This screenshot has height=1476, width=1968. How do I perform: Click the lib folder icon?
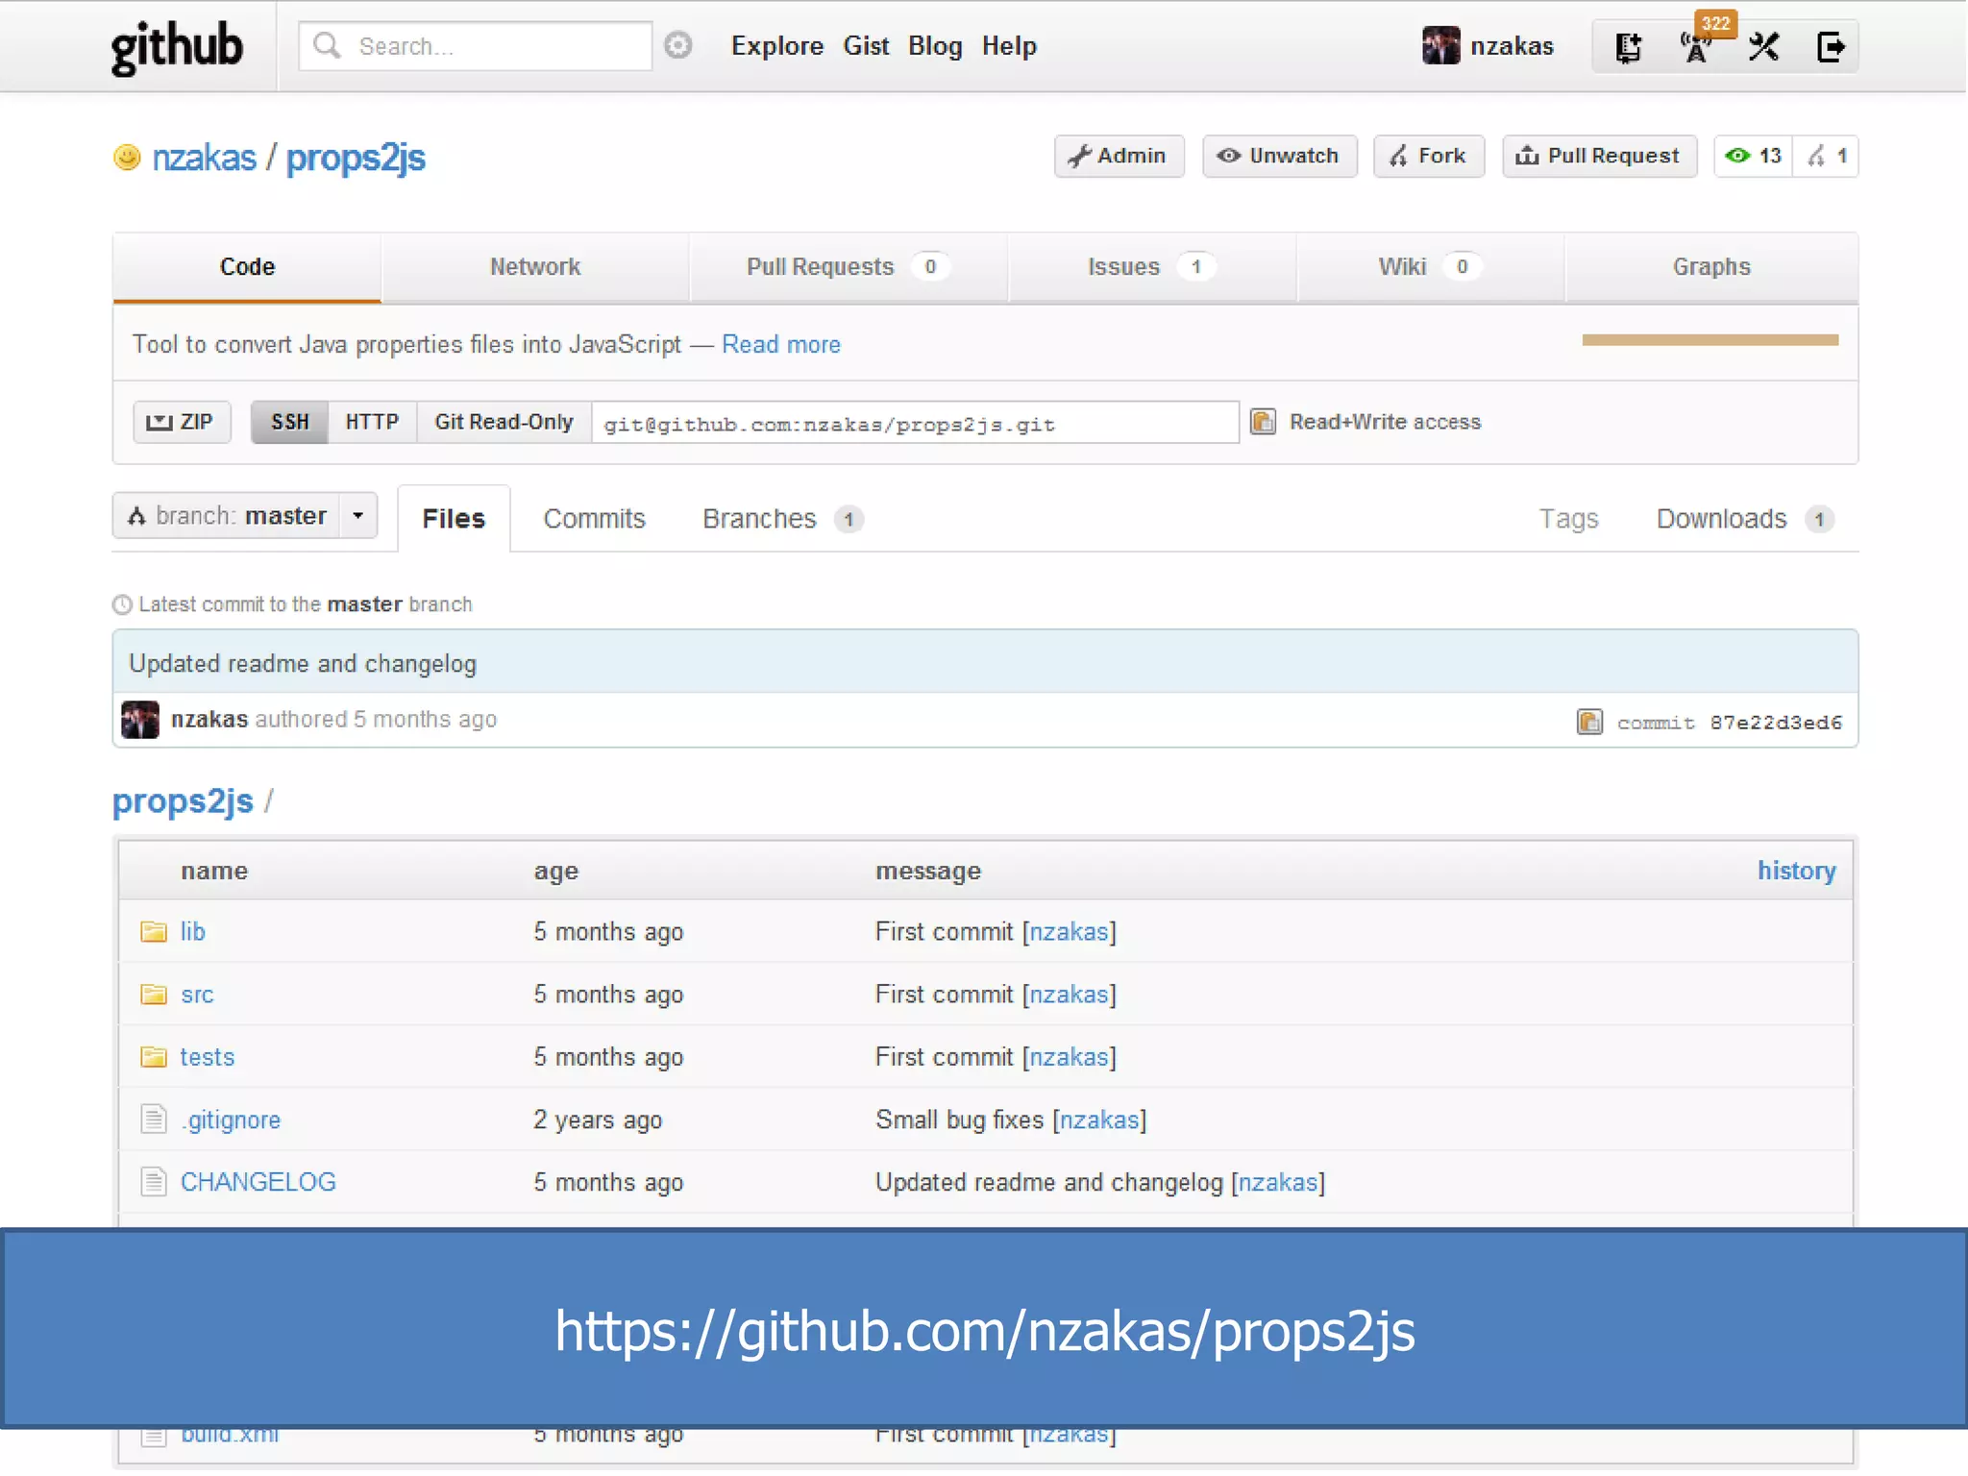coord(154,931)
